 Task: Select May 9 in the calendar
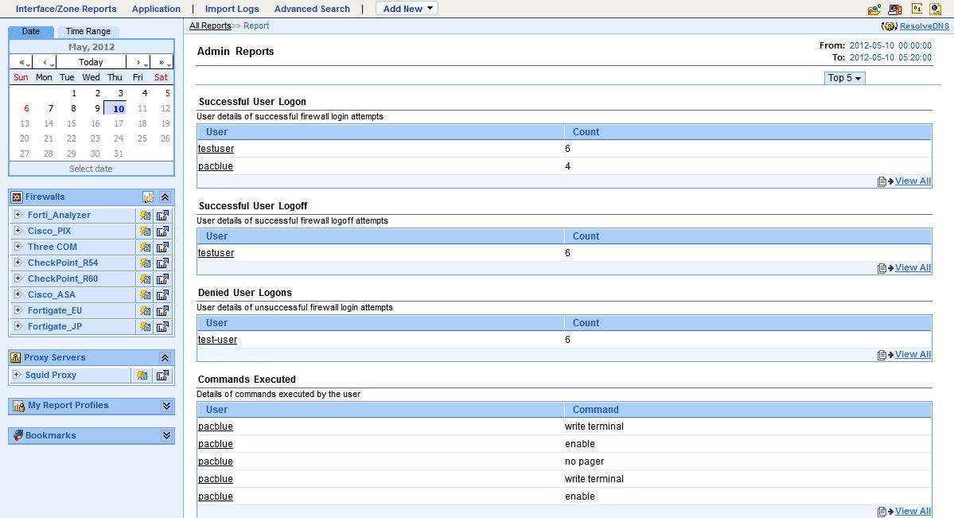[97, 108]
